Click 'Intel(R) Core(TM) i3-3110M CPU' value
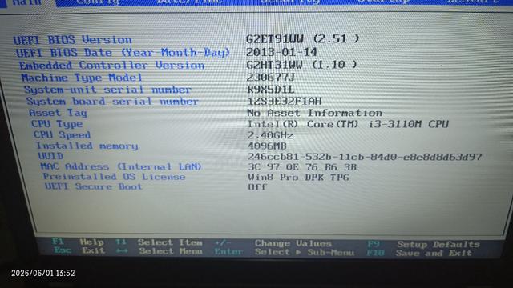 tap(348, 124)
